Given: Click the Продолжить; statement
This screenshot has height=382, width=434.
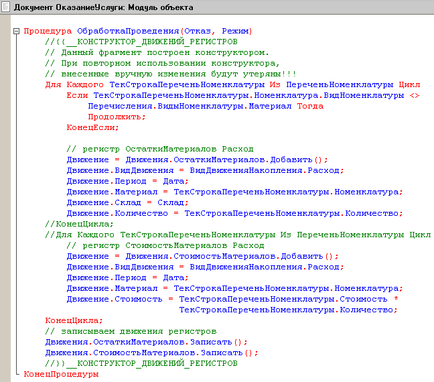Looking at the screenshot, I should (x=117, y=117).
